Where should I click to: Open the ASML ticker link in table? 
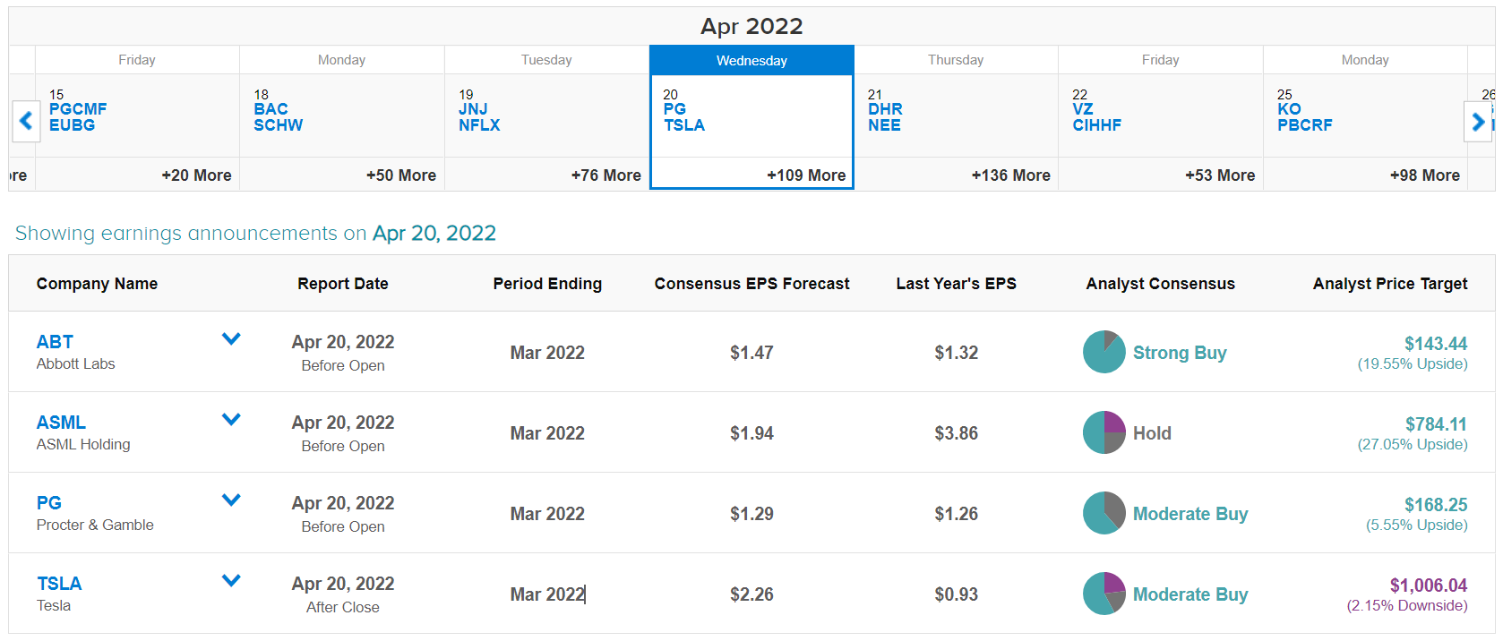[x=61, y=423]
